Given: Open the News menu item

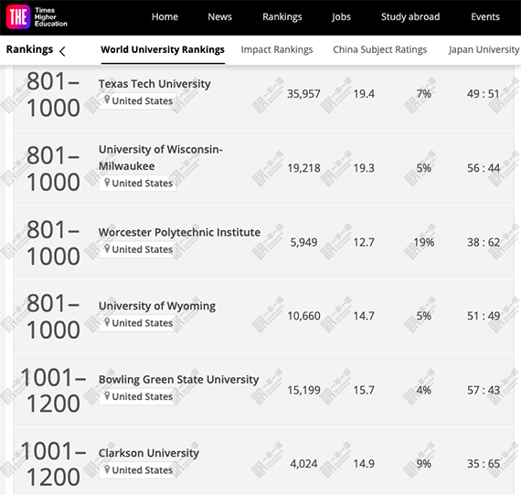Looking at the screenshot, I should point(219,16).
